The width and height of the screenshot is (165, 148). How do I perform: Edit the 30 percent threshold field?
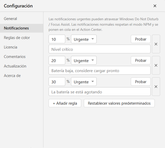(x=57, y=82)
